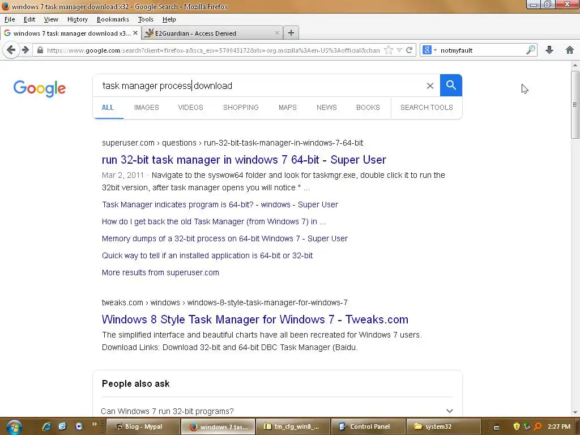Open the Windows Start orb

14,427
